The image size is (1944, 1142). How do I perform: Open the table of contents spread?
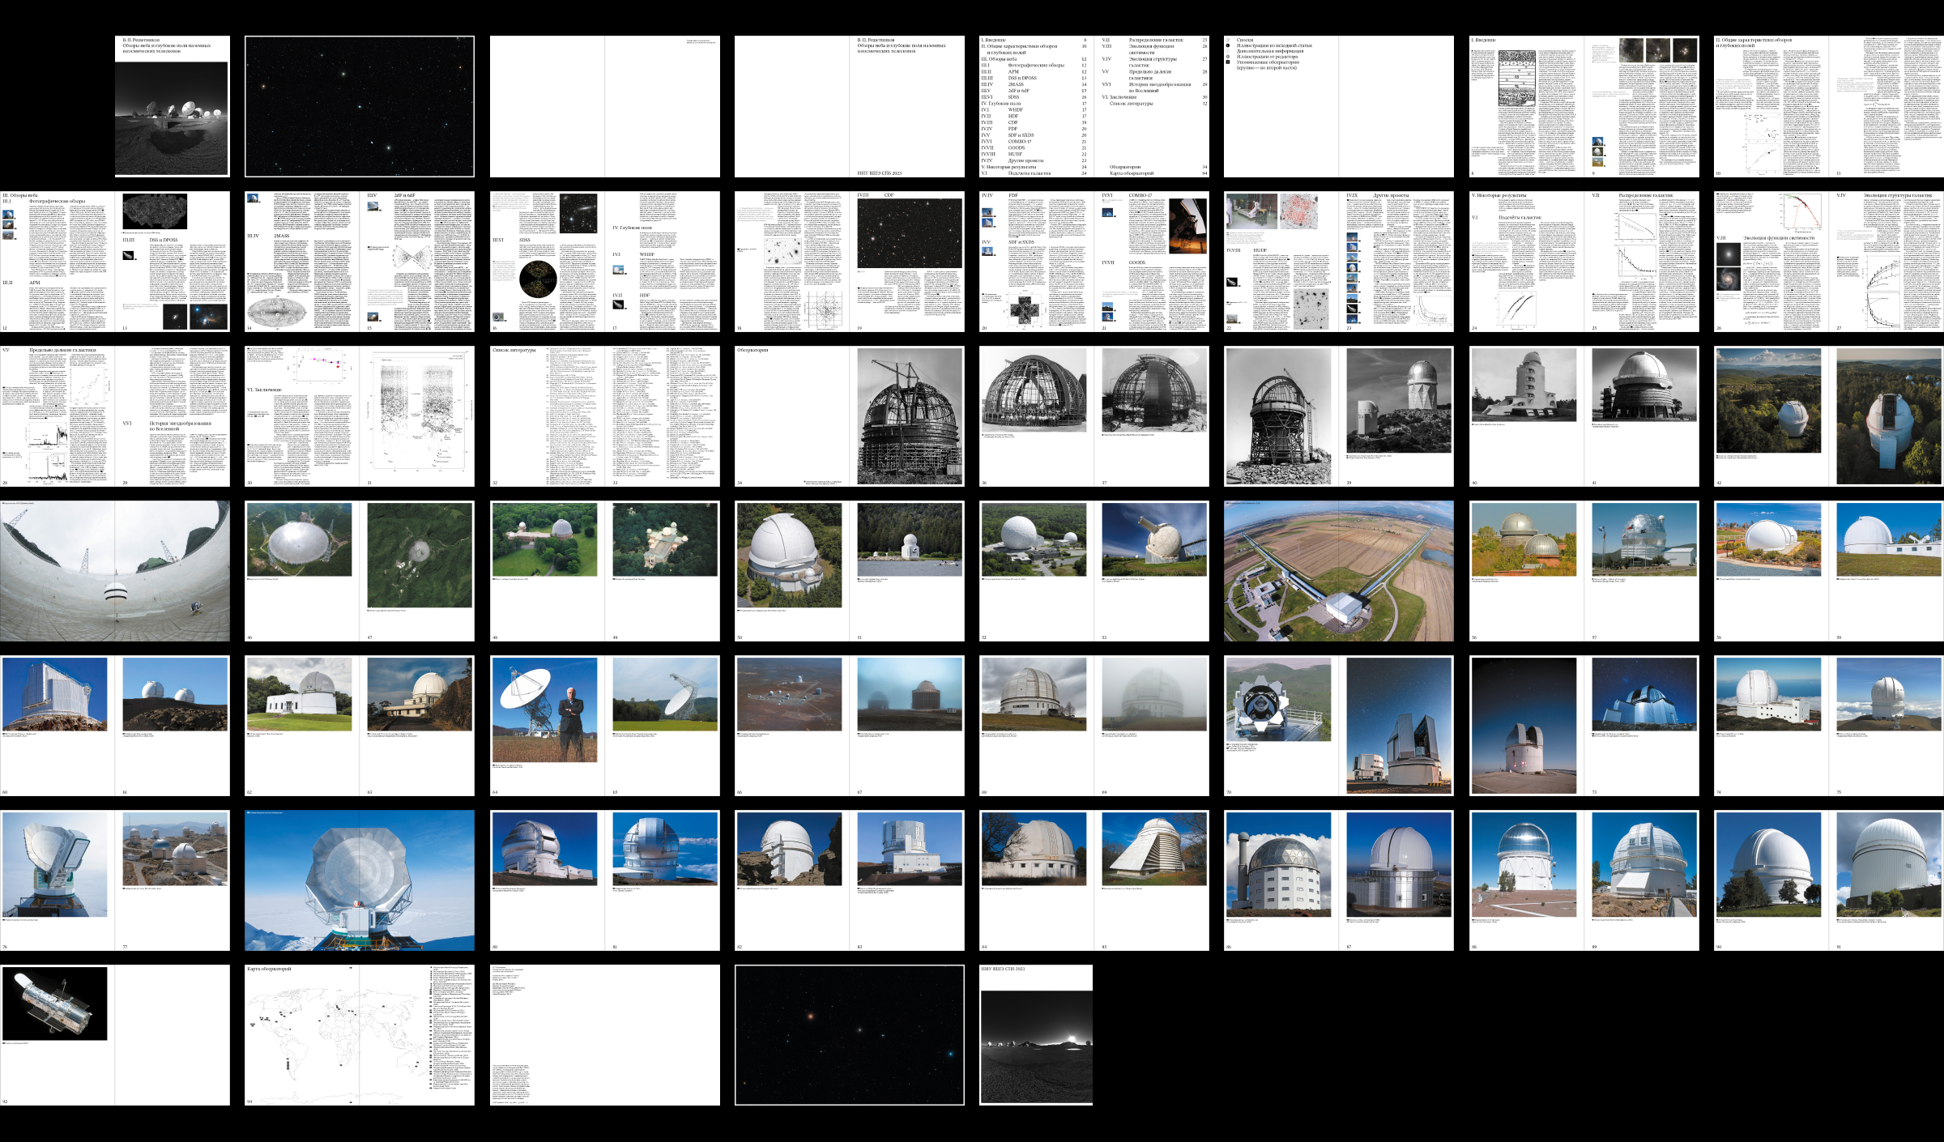pyautogui.click(x=1093, y=106)
